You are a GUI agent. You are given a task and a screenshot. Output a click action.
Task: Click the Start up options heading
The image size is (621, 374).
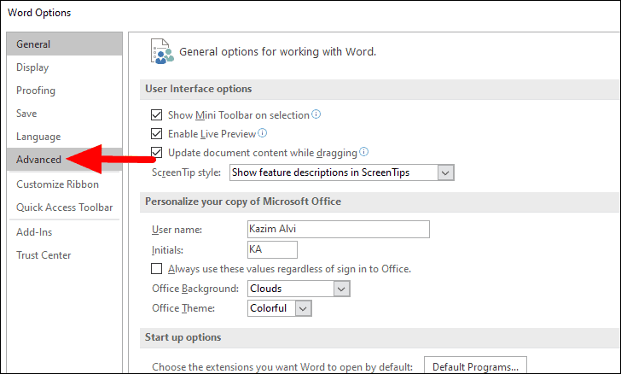[x=183, y=337]
